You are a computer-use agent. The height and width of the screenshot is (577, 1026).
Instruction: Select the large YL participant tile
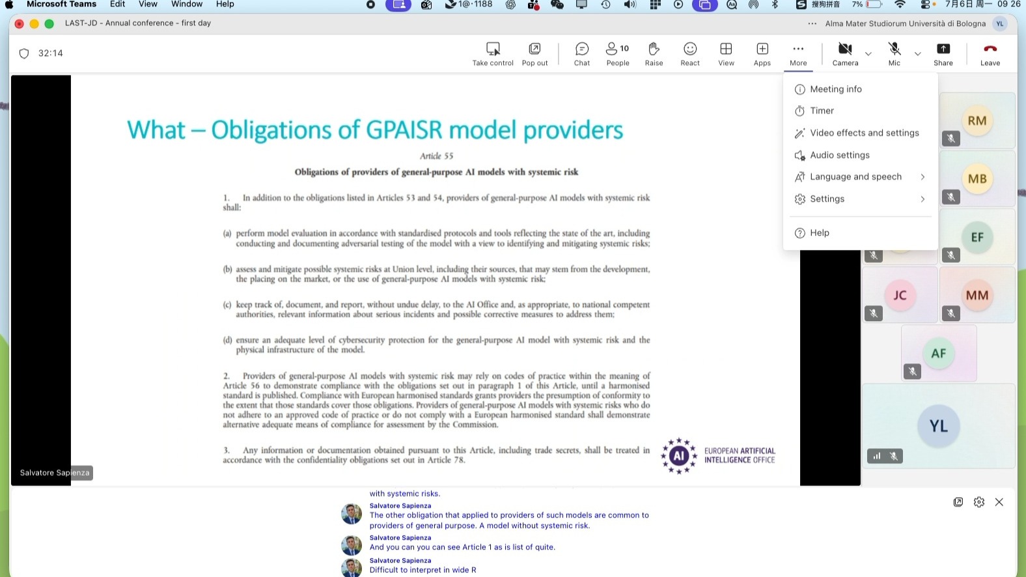pos(939,426)
